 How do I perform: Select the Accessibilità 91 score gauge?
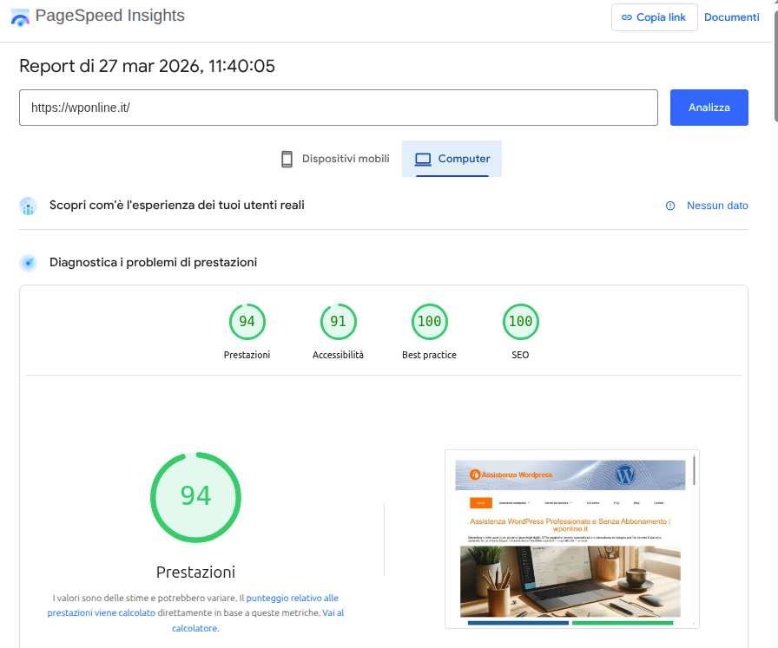[338, 321]
